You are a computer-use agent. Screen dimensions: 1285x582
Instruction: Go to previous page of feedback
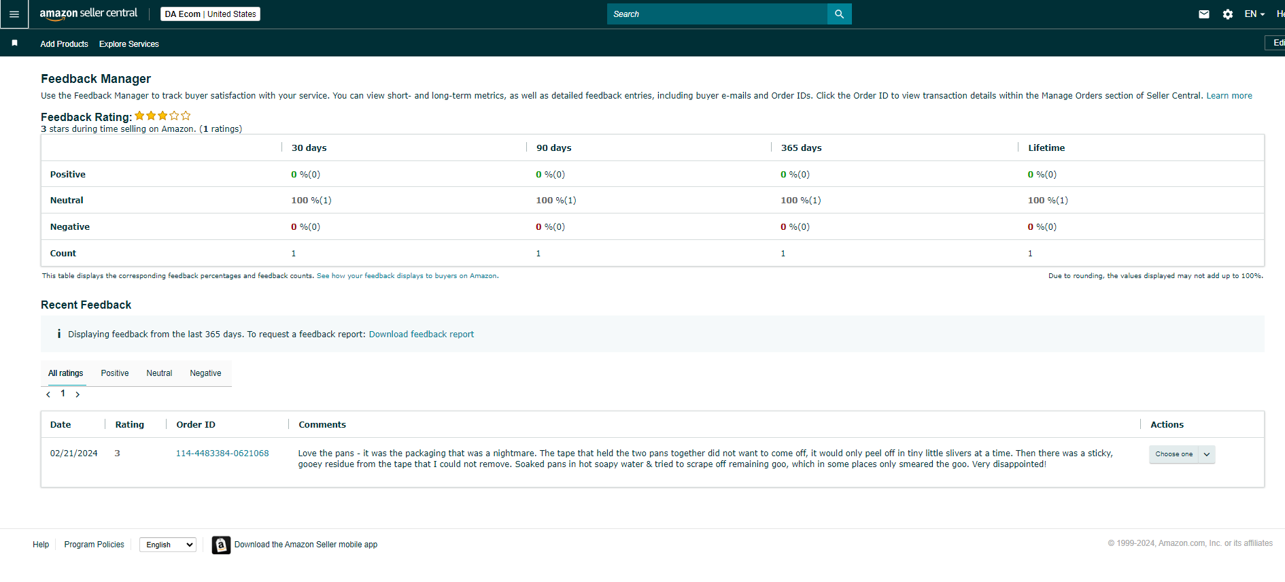48,394
